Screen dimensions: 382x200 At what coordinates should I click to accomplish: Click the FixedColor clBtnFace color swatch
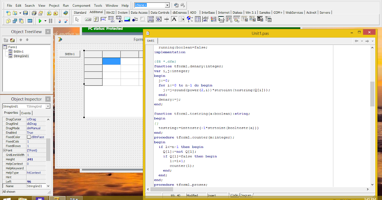point(29,137)
